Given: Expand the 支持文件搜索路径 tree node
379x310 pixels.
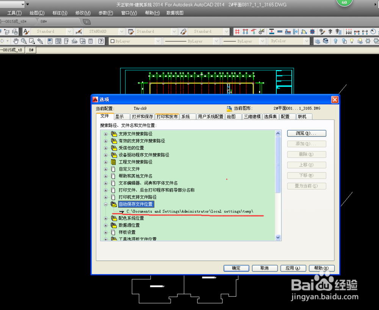Looking at the screenshot, I should pyautogui.click(x=106, y=134).
